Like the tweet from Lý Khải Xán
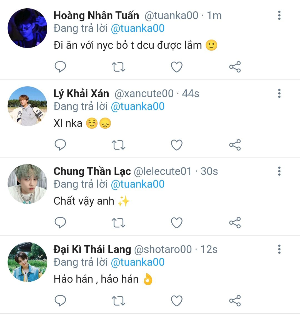 tap(177, 145)
